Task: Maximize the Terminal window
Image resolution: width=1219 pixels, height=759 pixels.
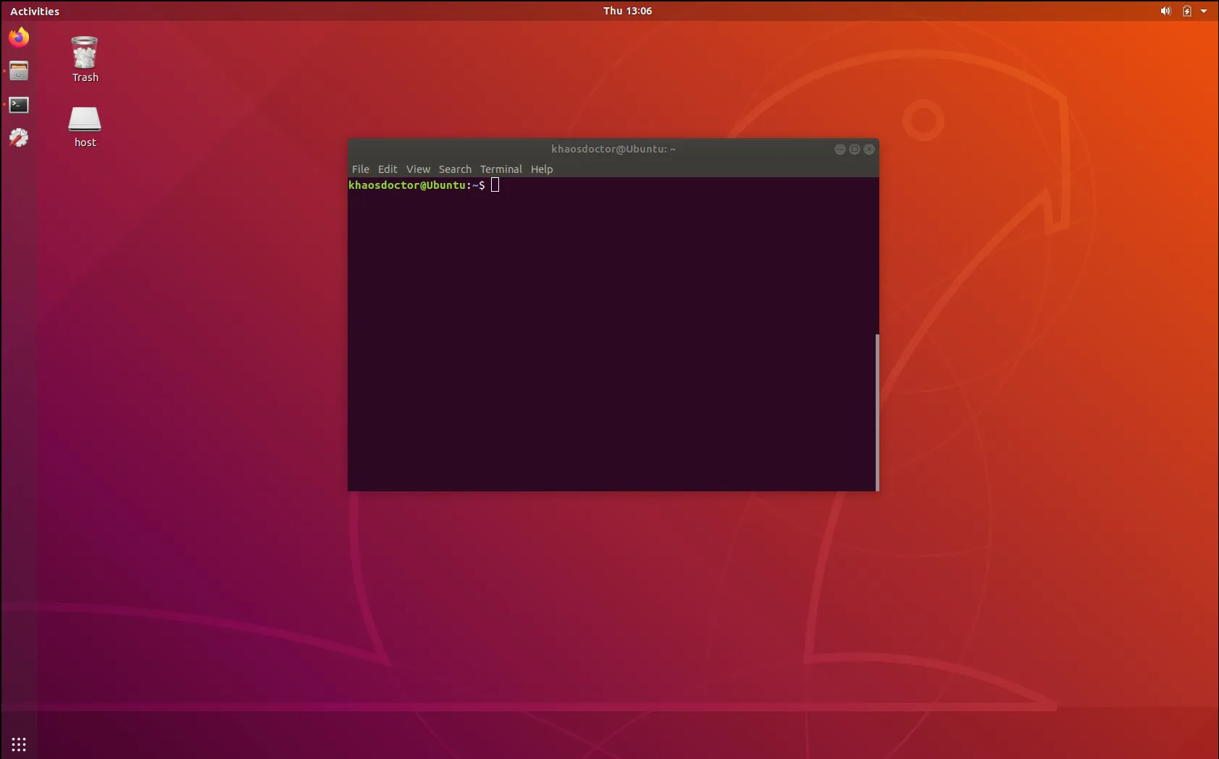Action: pos(855,149)
